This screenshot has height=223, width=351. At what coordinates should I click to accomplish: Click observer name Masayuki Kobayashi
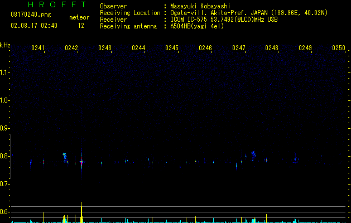[200, 6]
